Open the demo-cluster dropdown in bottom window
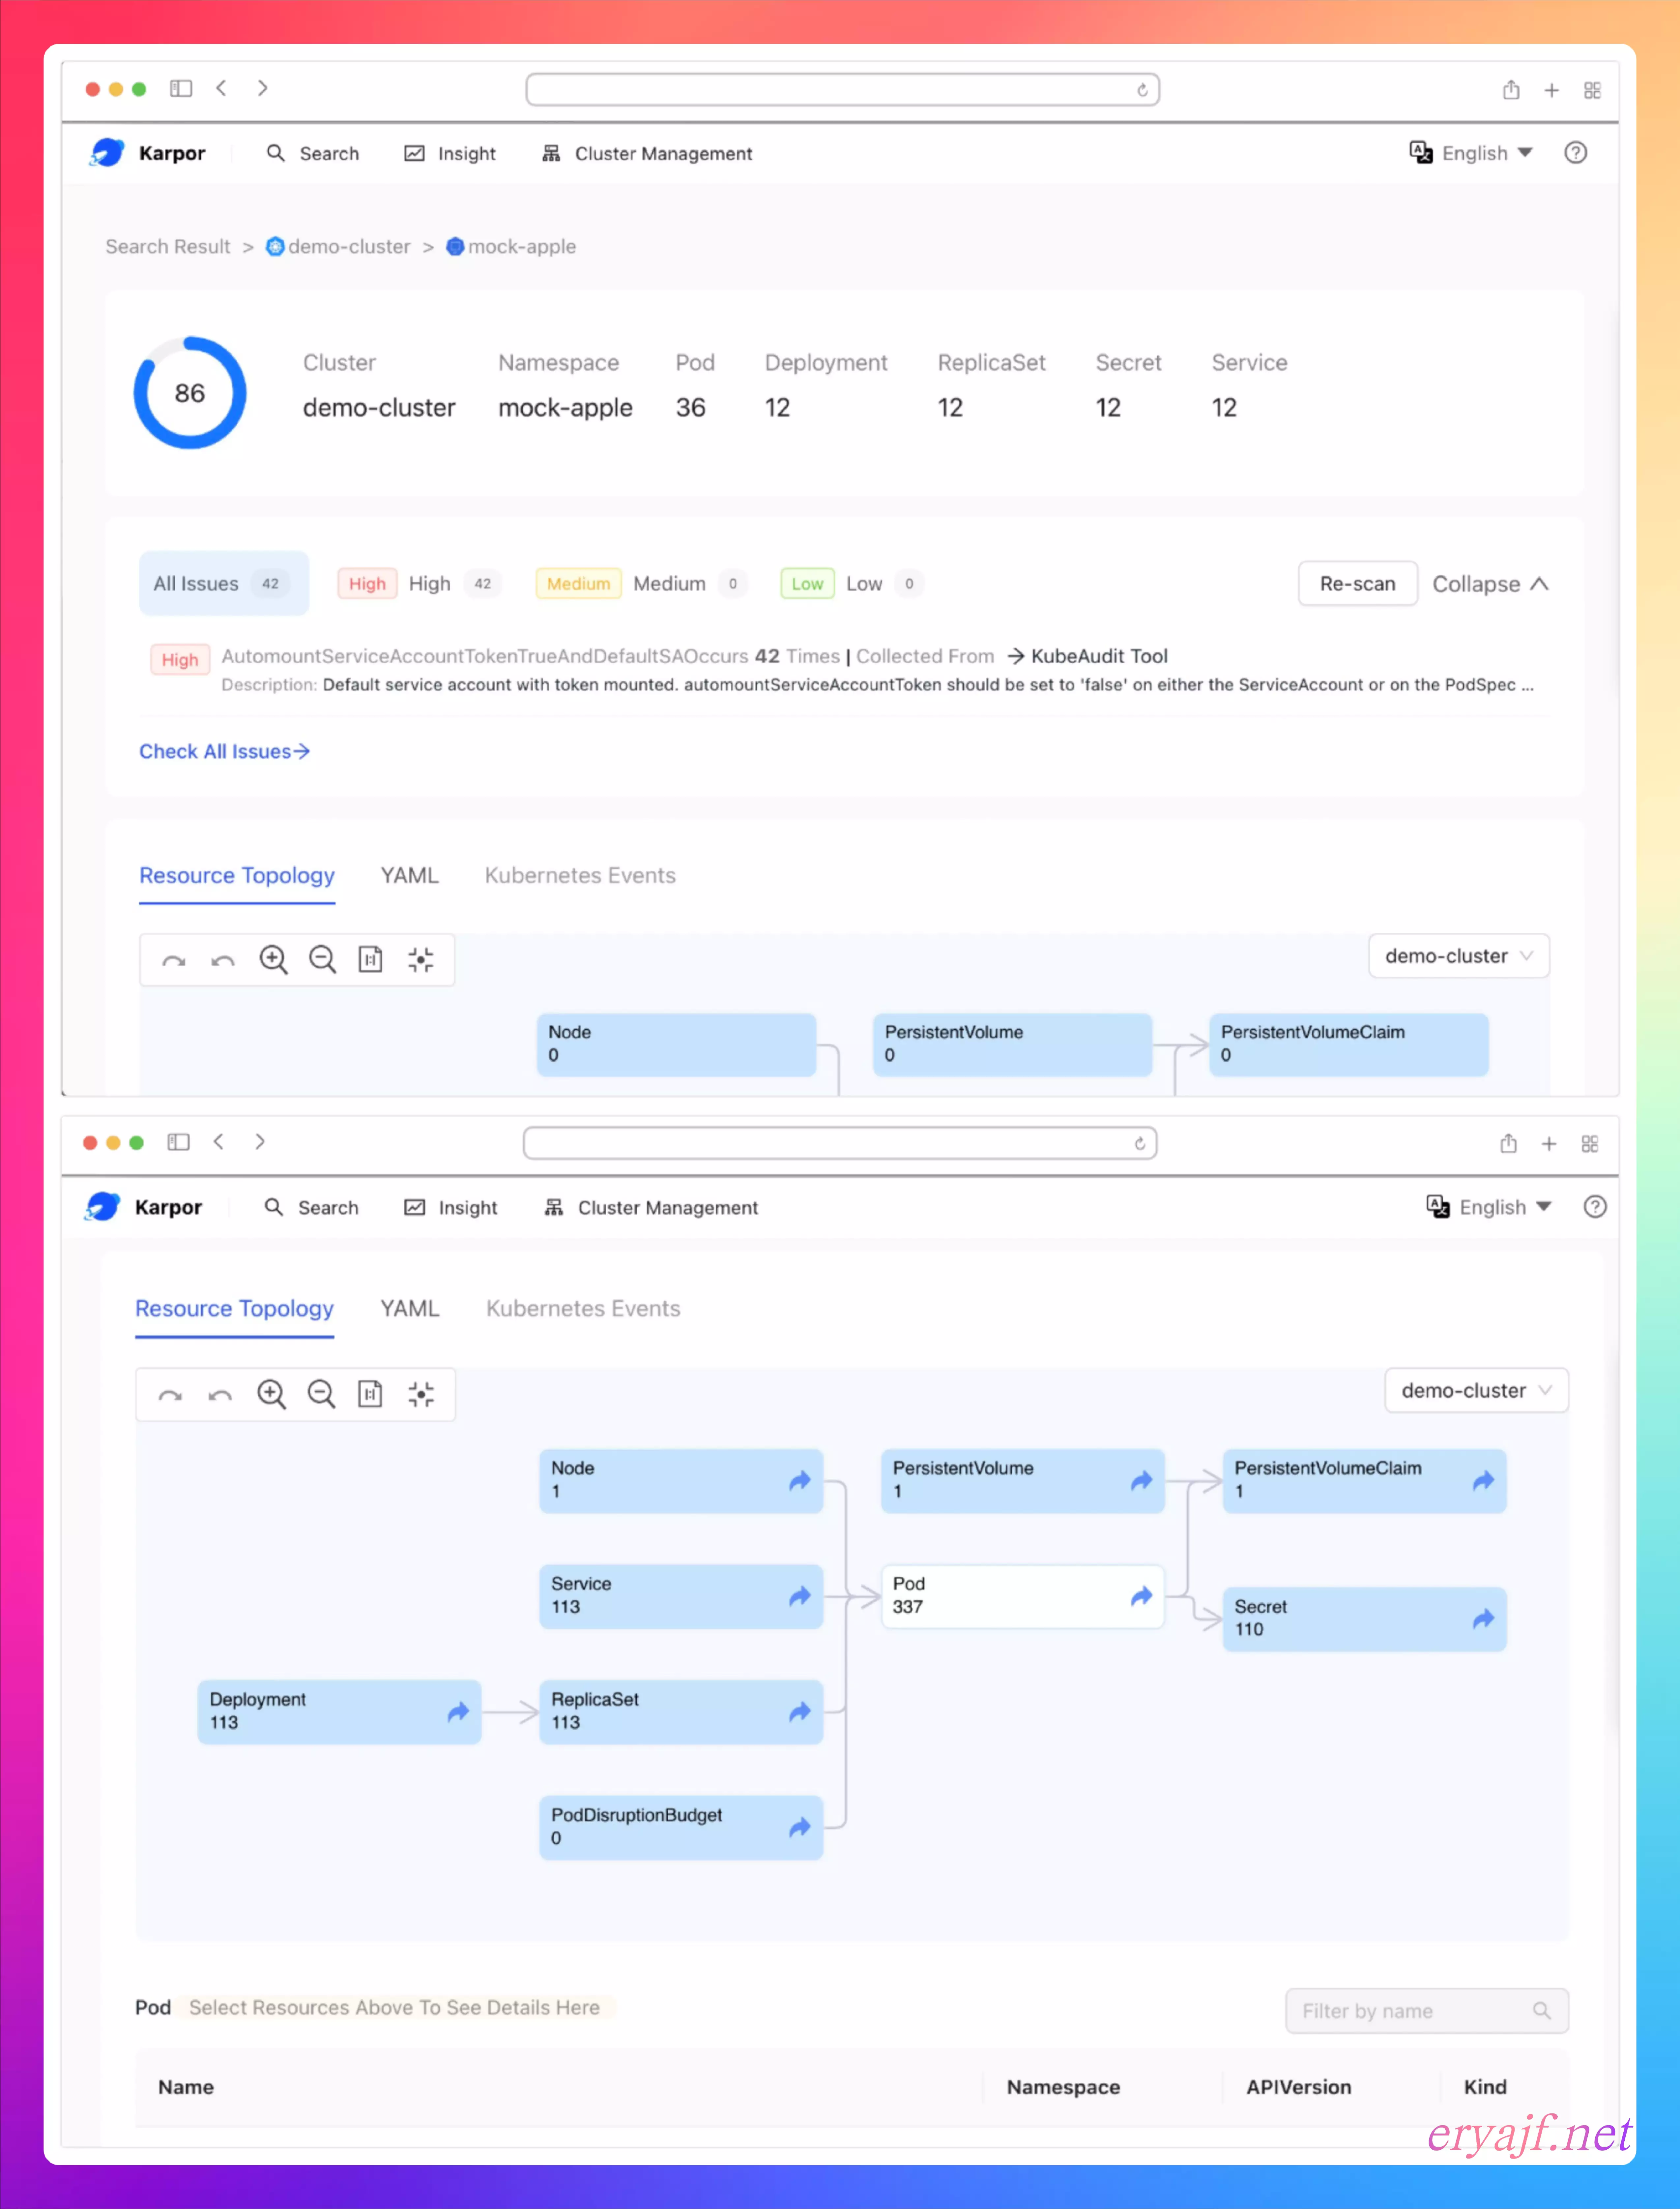This screenshot has height=2209, width=1680. click(x=1477, y=1391)
